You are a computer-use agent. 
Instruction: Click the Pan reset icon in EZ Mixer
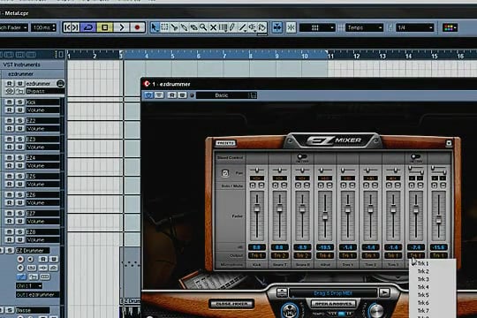pos(225,173)
